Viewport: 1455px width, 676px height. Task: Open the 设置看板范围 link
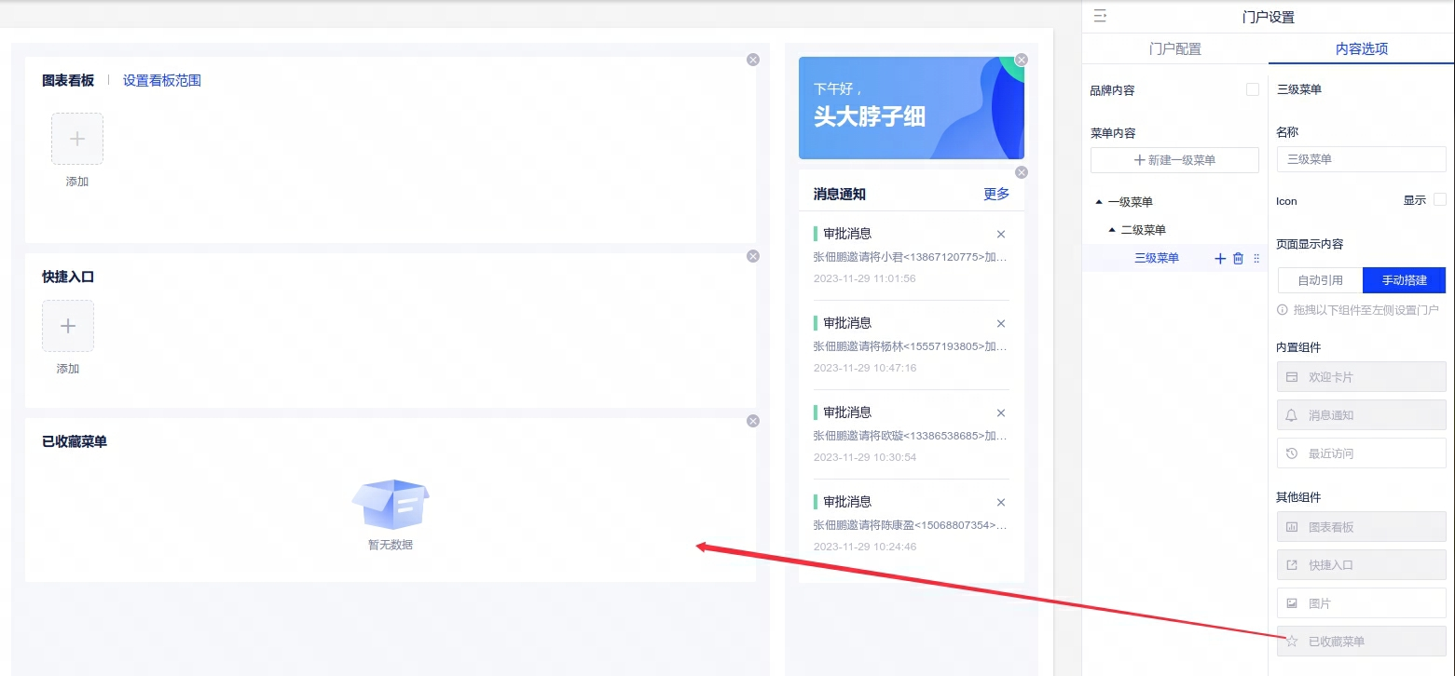(x=162, y=81)
